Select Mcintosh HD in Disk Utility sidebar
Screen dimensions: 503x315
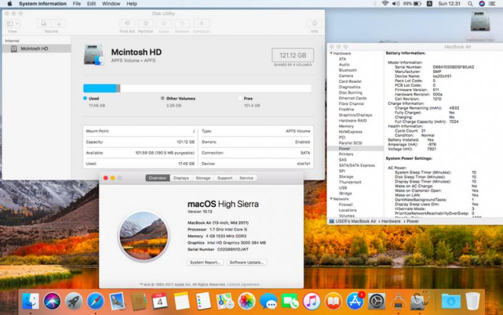(x=36, y=49)
